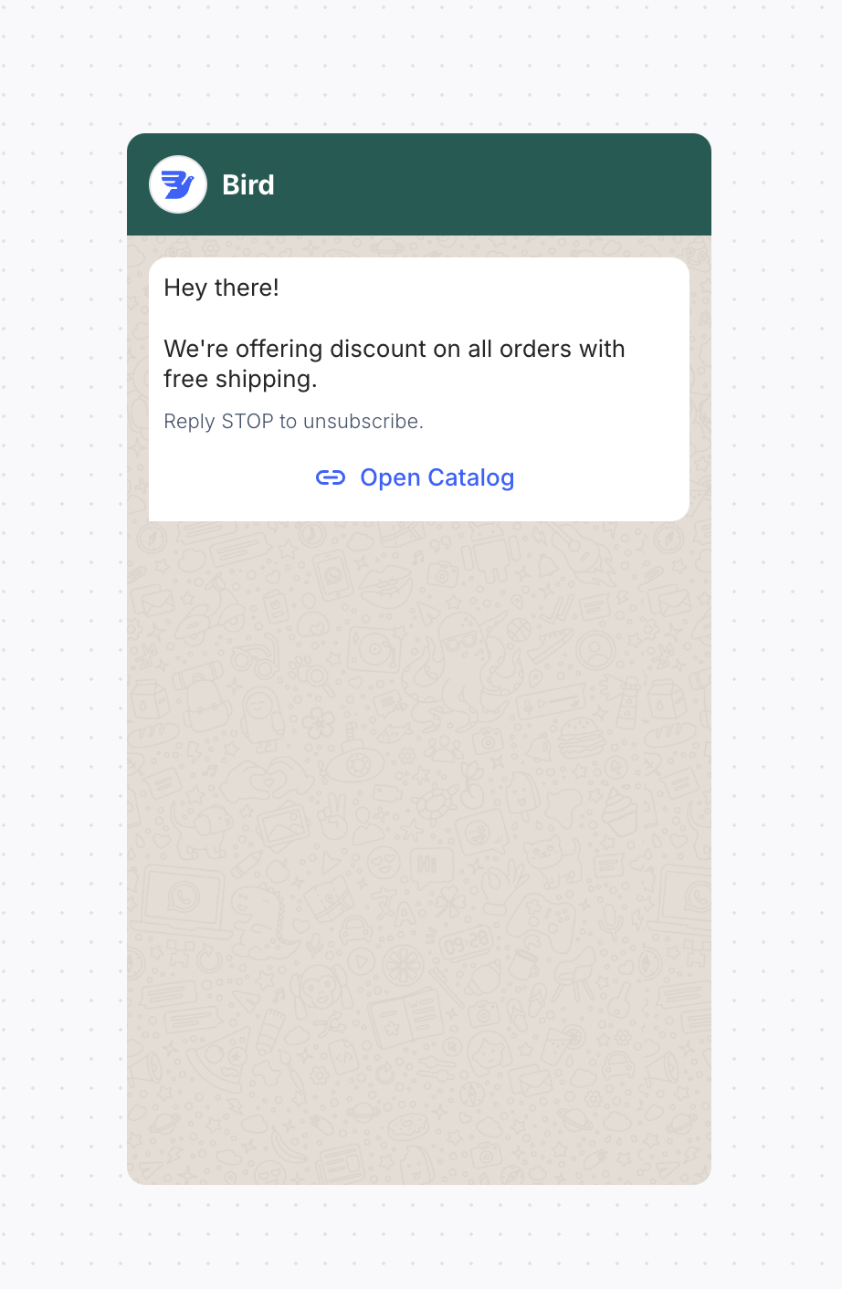
Task: Click the burger doodle in chat wallpaper
Action: [581, 738]
